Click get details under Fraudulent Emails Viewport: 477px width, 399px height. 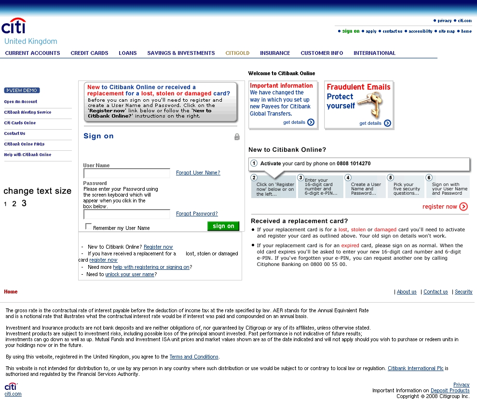coord(370,123)
